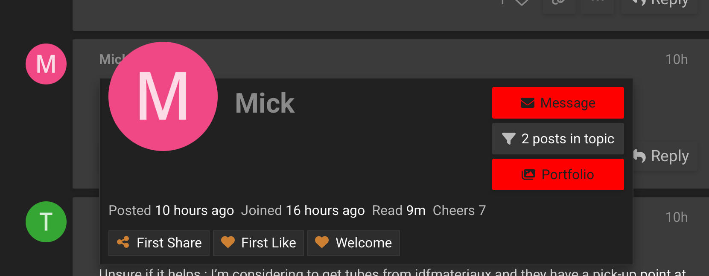Viewport: 709px width, 276px height.
Task: Like the top post with the heart icon
Action: point(522,3)
